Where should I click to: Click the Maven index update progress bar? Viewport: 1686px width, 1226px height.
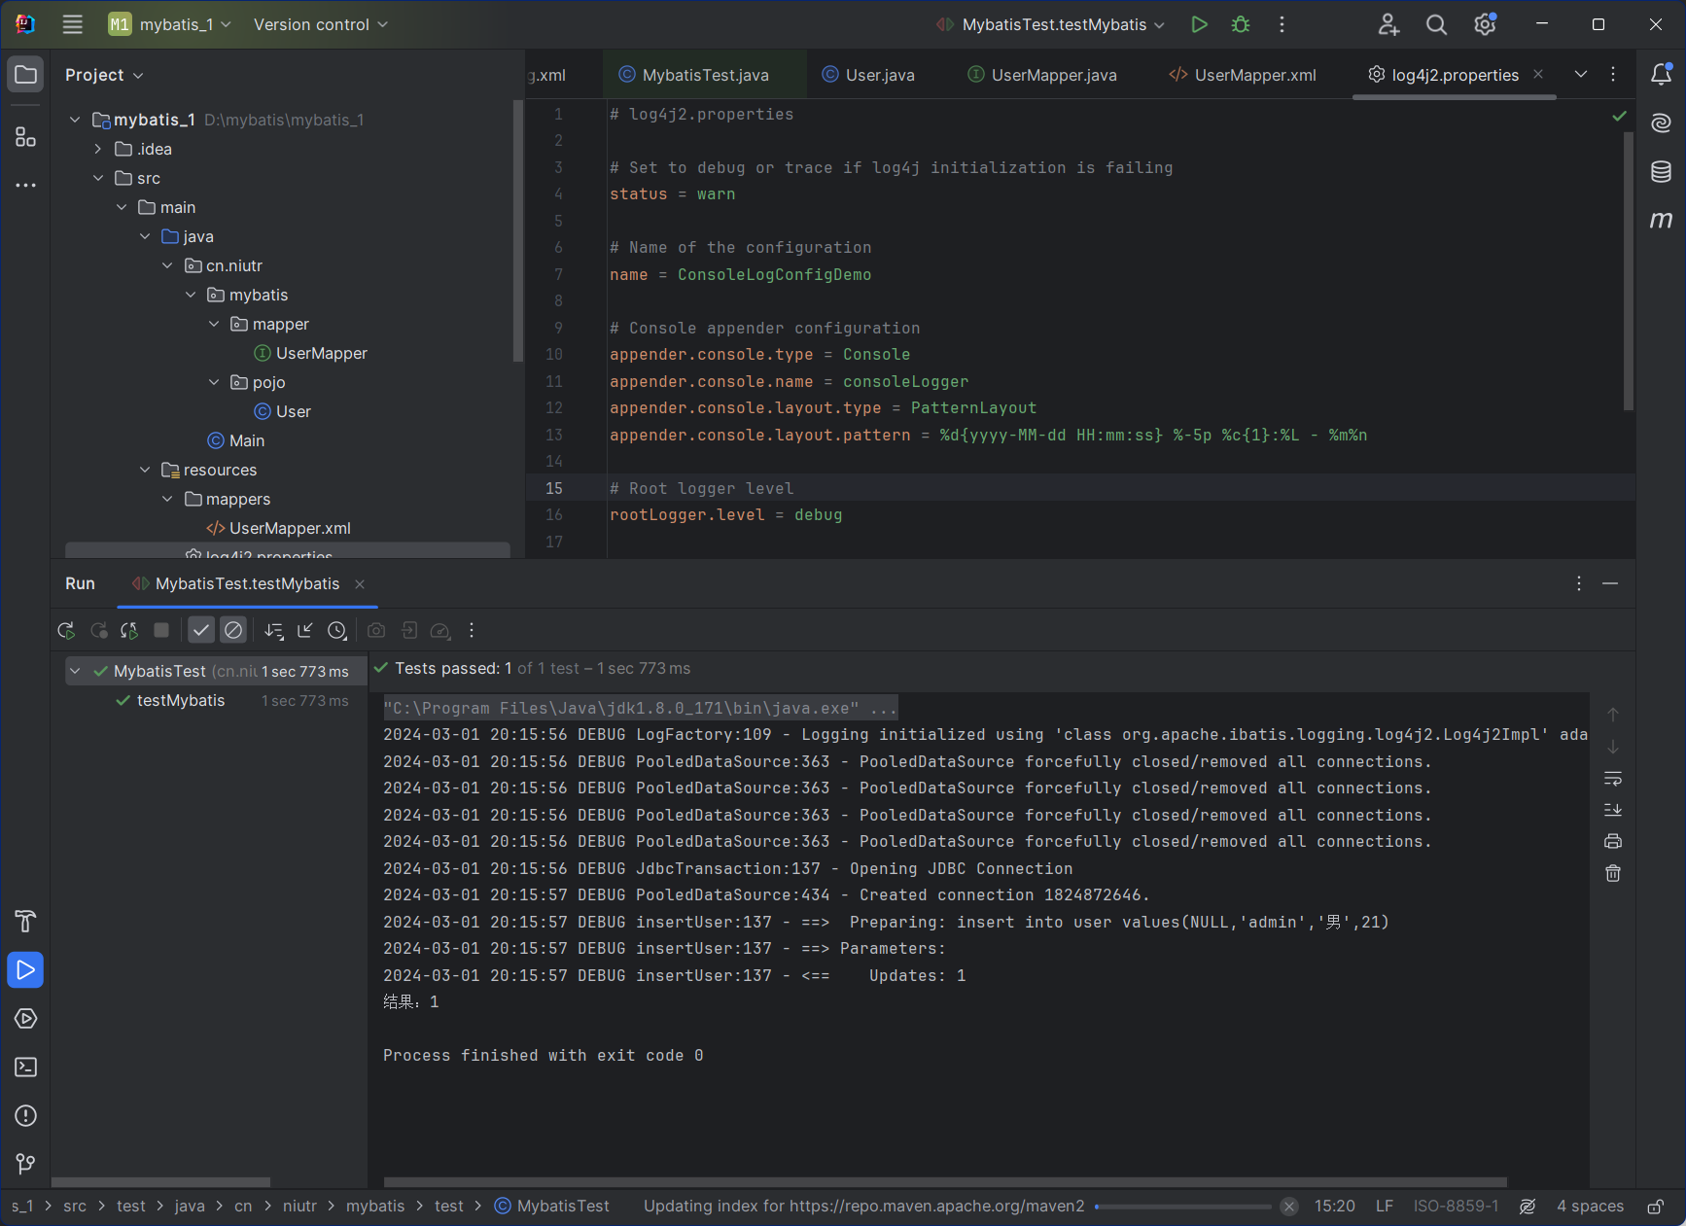coord(1182,1207)
